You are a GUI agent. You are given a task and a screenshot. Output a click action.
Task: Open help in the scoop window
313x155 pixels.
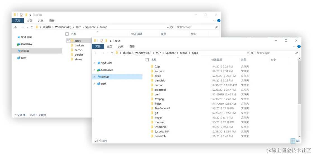click(219, 21)
